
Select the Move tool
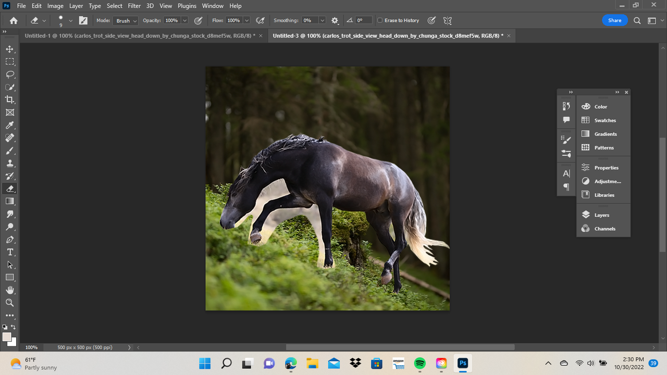point(10,49)
